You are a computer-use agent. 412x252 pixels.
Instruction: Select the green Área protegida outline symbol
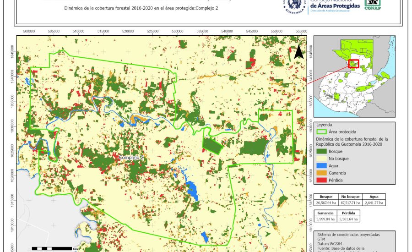tap(322, 131)
